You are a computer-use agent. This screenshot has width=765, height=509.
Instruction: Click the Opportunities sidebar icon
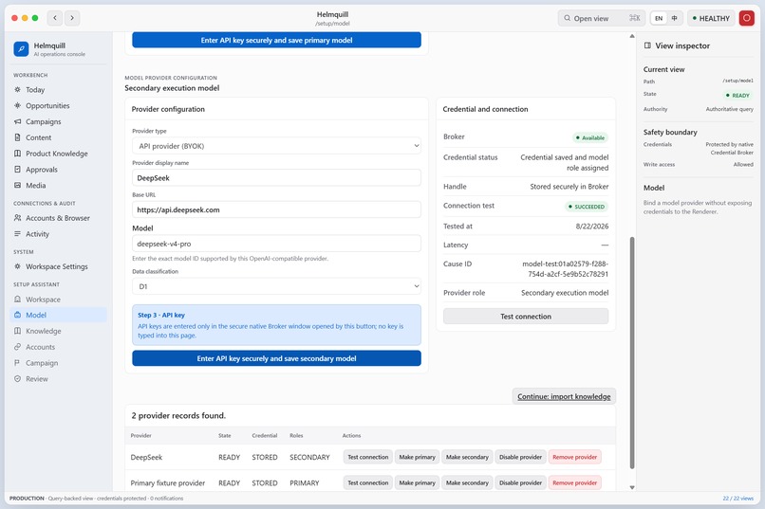pyautogui.click(x=18, y=106)
